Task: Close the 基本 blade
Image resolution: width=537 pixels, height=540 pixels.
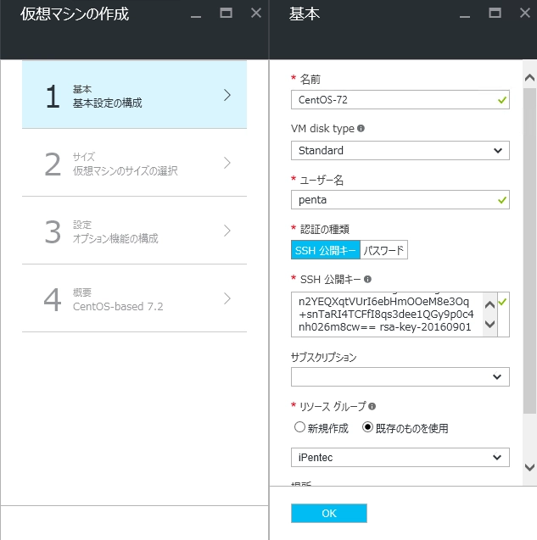Action: [x=525, y=13]
